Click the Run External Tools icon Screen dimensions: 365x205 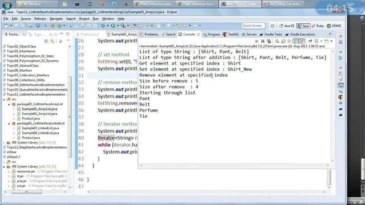coord(123,26)
